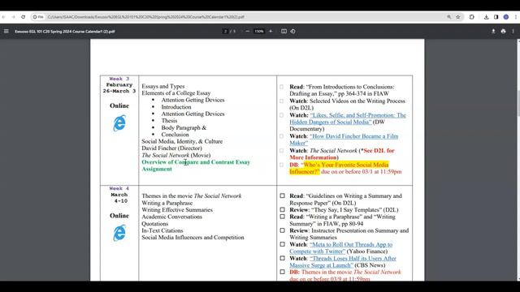This screenshot has height=292, width=520.
Task: Click the Week 3 Internet Explorer icon
Action: (119, 123)
